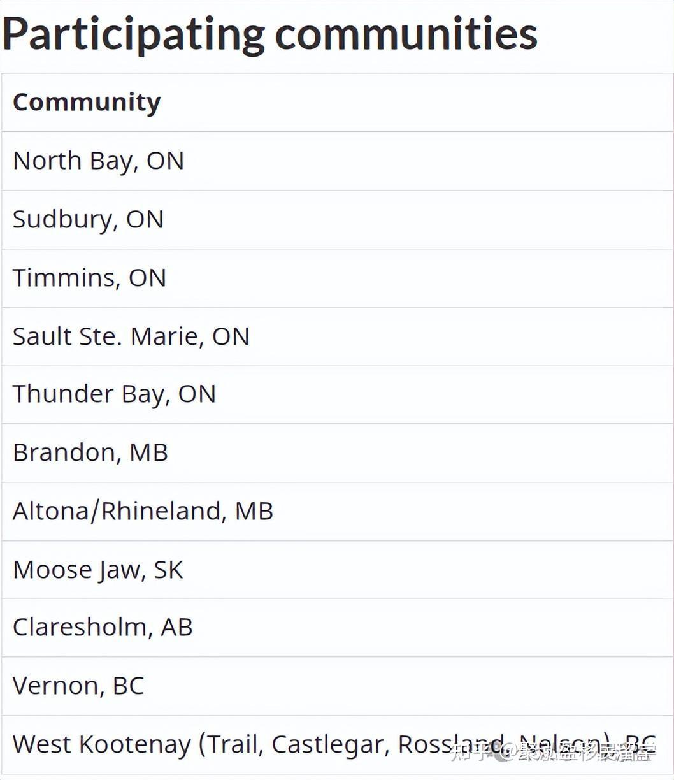
Task: Click the Claresholm, AB entry
Action: point(102,627)
